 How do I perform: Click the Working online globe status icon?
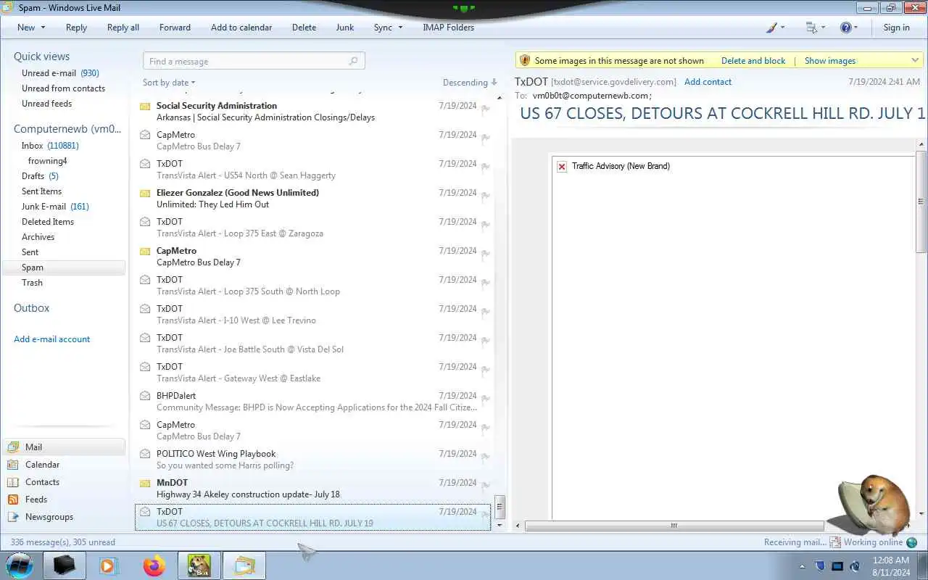click(911, 542)
